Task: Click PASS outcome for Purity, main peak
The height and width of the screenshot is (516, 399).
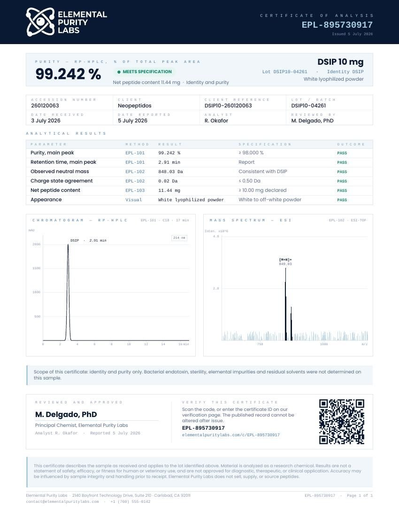Action: click(x=342, y=153)
